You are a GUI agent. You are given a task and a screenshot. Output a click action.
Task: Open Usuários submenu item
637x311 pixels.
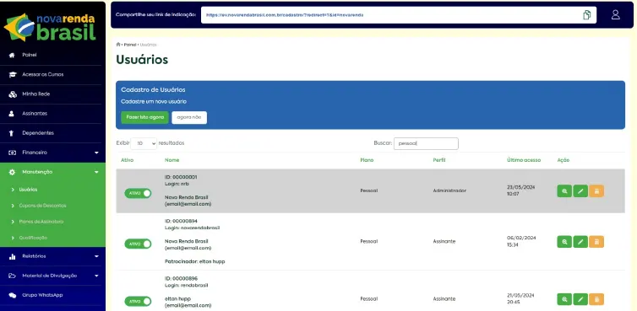click(28, 190)
